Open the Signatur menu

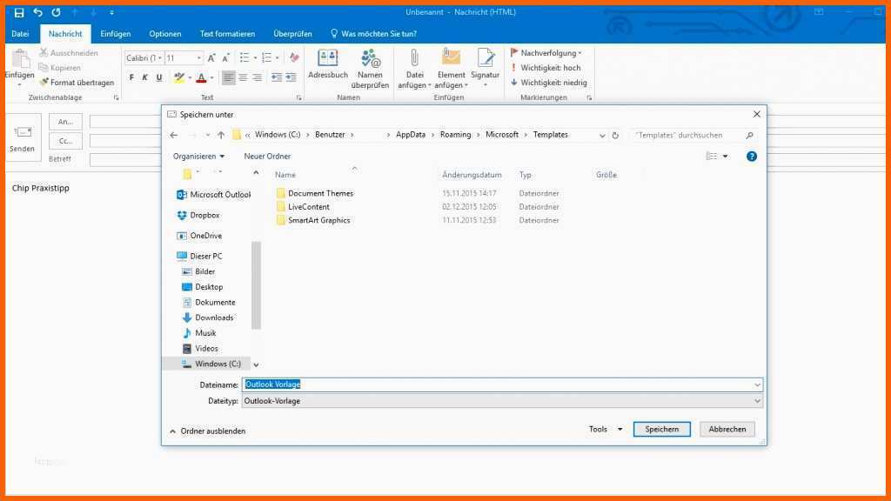point(486,68)
